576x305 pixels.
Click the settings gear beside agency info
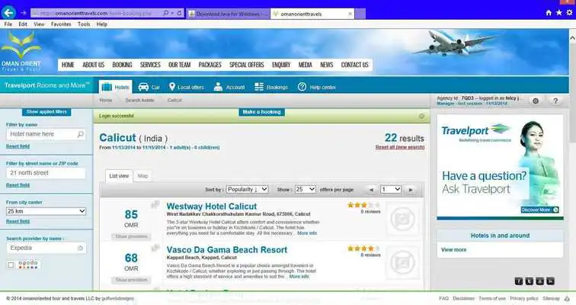click(x=536, y=101)
